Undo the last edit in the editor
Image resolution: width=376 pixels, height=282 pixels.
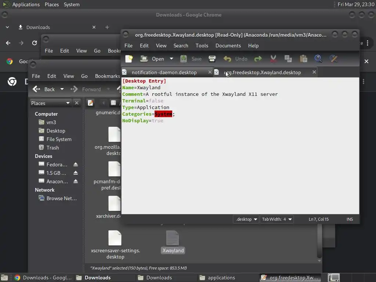235,59
